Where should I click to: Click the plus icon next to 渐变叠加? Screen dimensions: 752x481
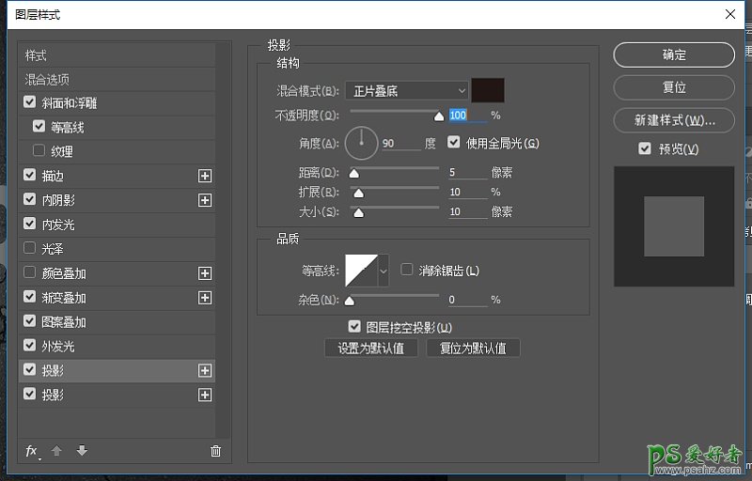(x=205, y=298)
